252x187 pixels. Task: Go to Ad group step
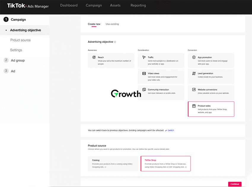click(18, 61)
